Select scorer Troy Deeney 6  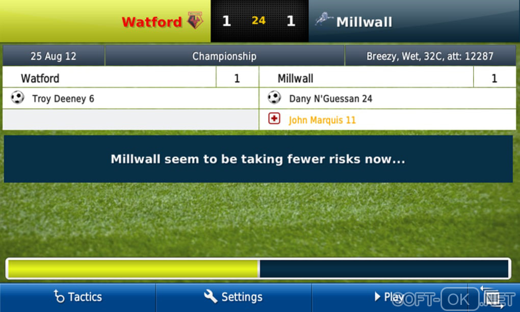tap(63, 98)
